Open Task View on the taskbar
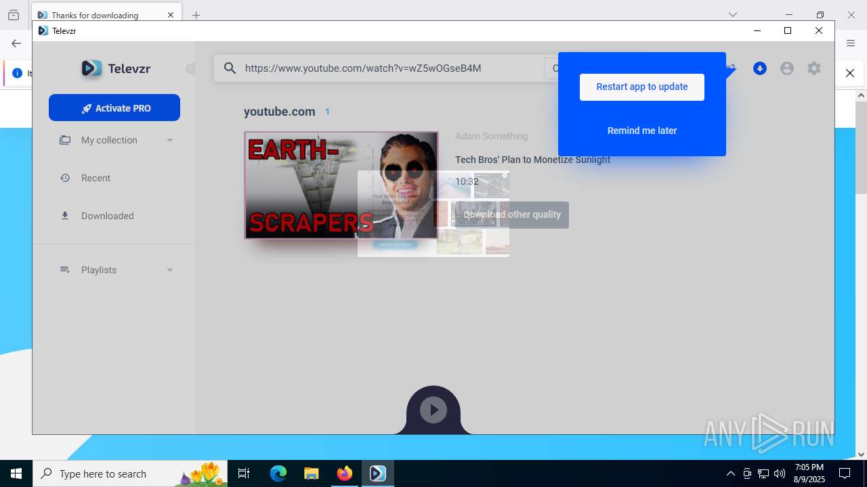The height and width of the screenshot is (487, 867). click(x=244, y=473)
